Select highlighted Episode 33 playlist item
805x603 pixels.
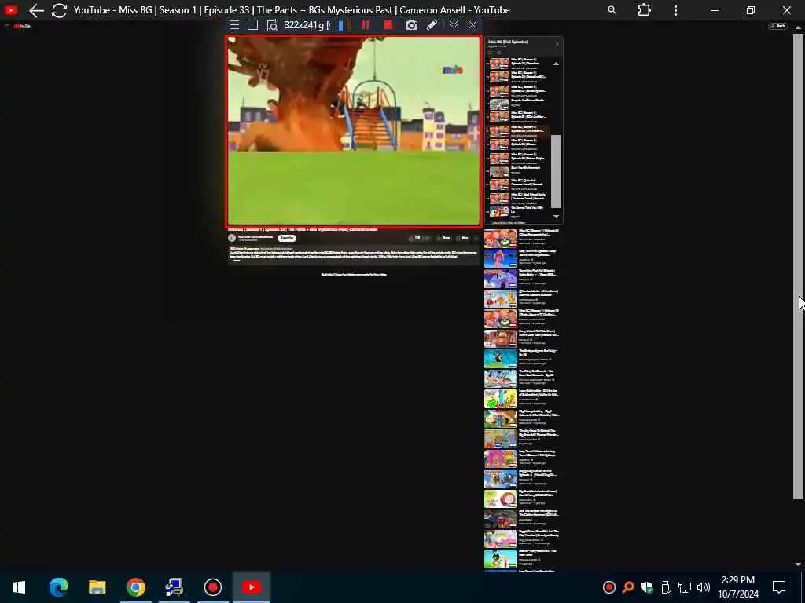click(x=519, y=131)
